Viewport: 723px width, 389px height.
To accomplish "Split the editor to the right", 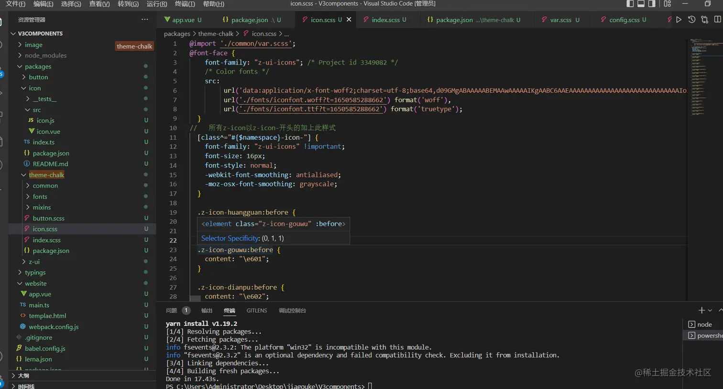I will [x=717, y=20].
